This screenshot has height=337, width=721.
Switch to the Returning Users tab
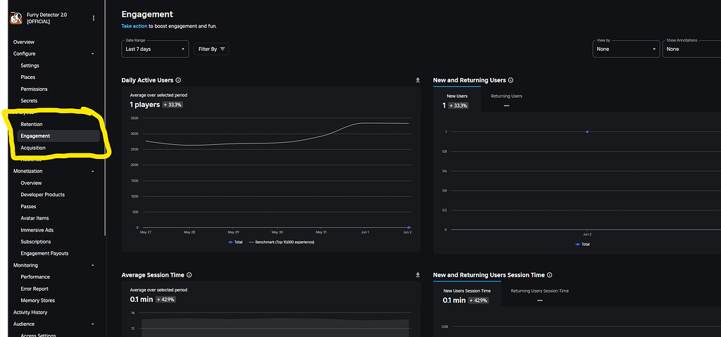(x=506, y=96)
